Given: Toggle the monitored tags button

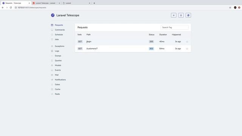Looking at the screenshot, I should click(x=188, y=15).
